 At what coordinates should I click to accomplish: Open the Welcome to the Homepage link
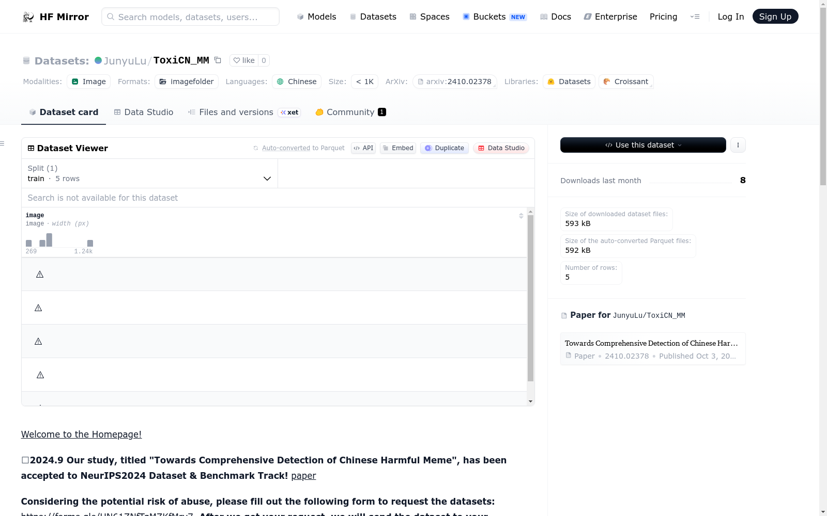pos(81,434)
